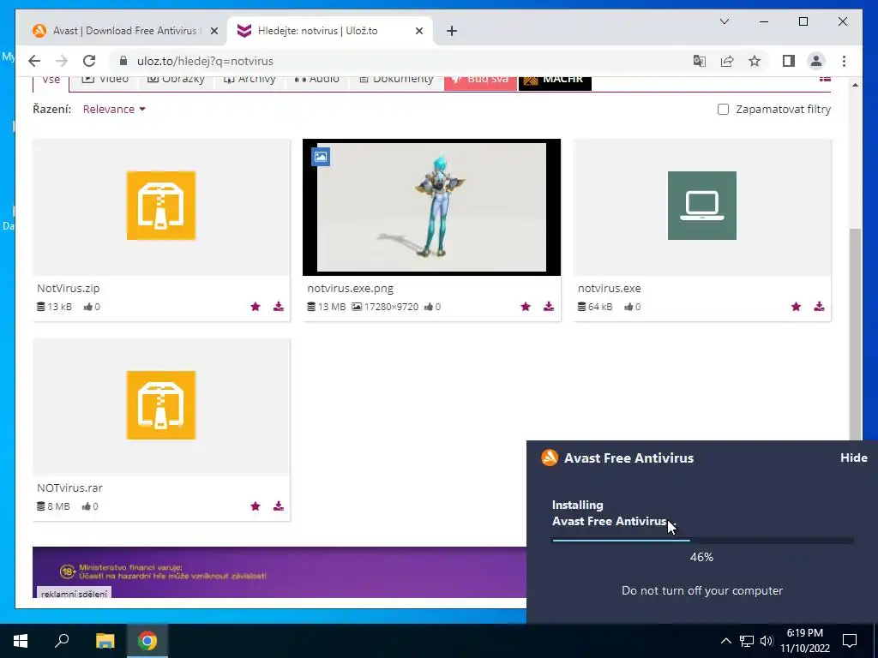Open network status tray icon
The height and width of the screenshot is (658, 878).
747,641
